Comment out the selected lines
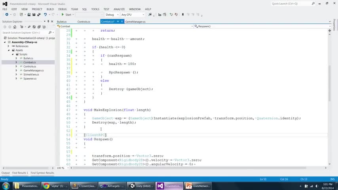Image resolution: width=338 pixels, height=190 pixels. tap(171, 15)
